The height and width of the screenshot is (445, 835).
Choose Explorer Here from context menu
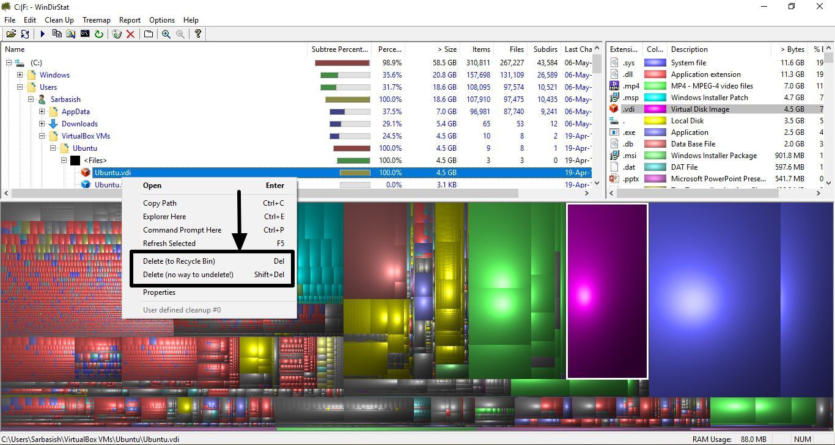[x=210, y=217]
